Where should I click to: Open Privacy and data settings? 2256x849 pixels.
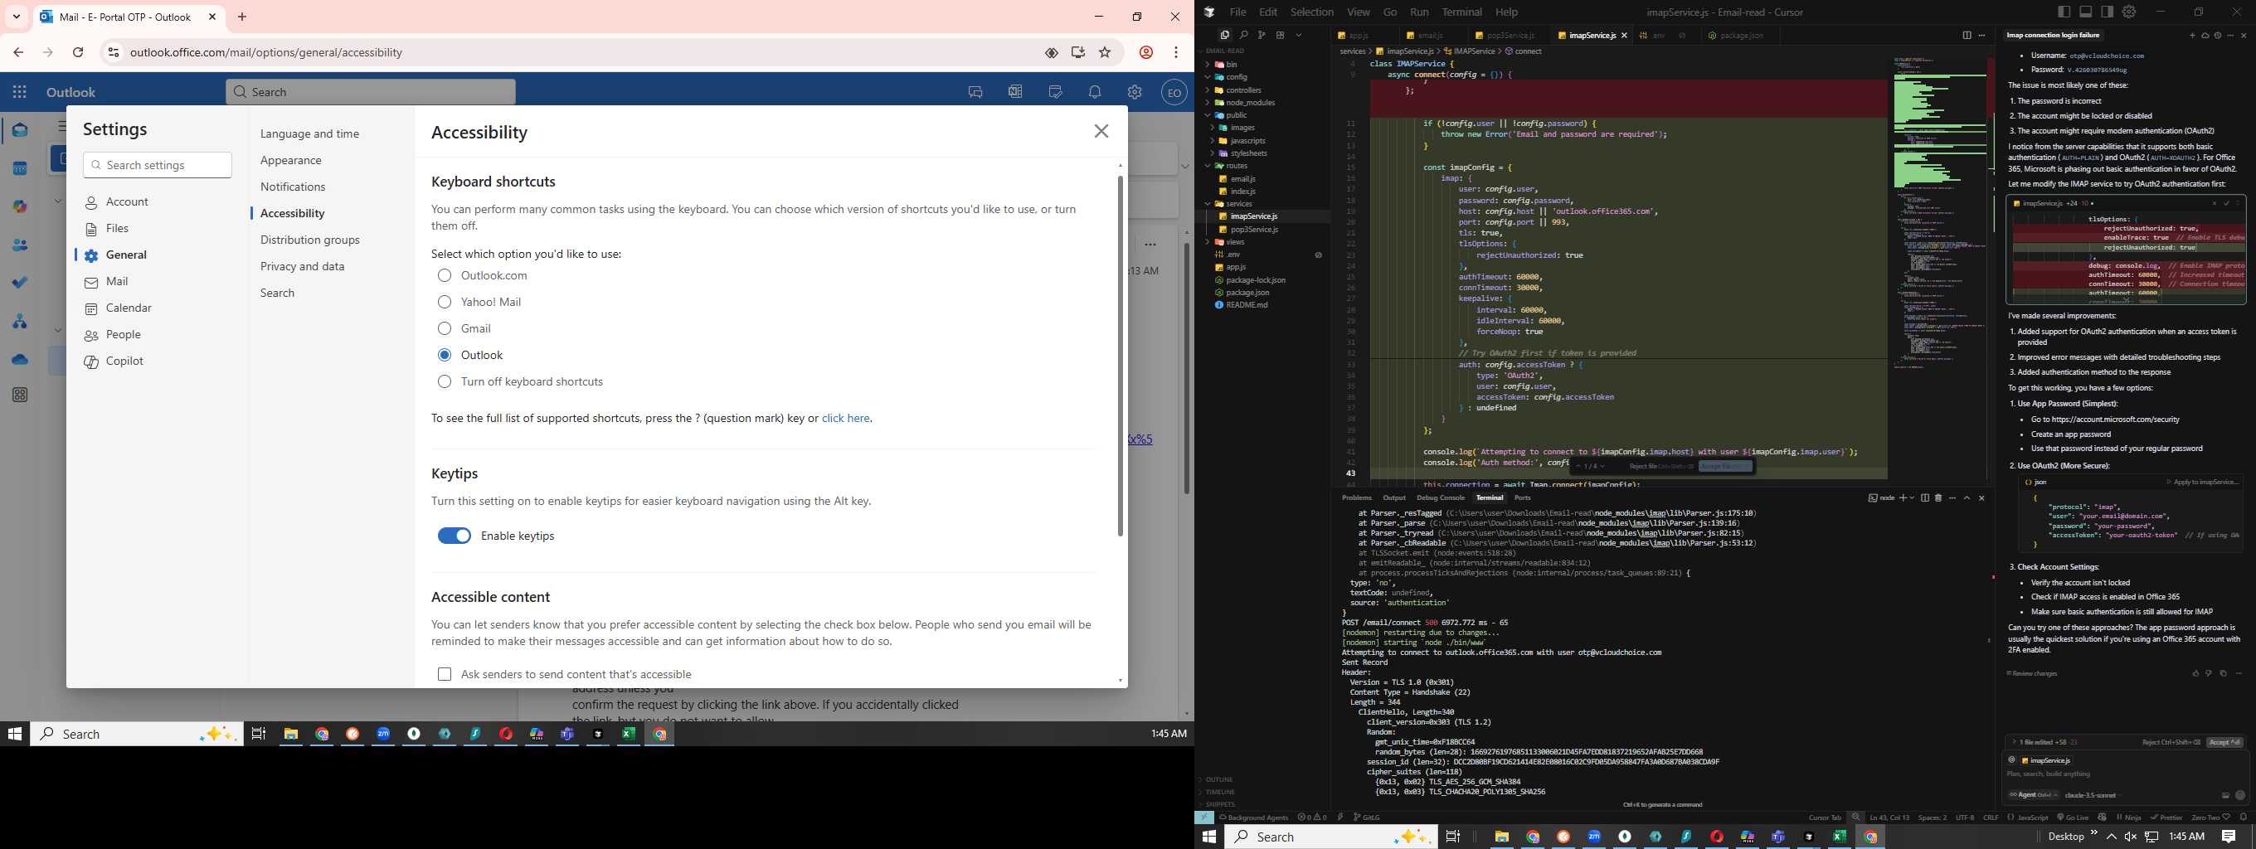point(302,266)
